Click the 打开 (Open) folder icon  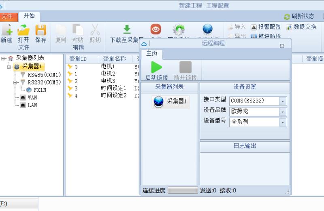pos(23,30)
